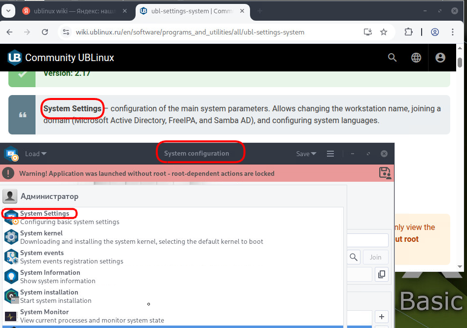Screen dimensions: 467x328
Task: Click the domain search magnifier button
Action: [354, 257]
